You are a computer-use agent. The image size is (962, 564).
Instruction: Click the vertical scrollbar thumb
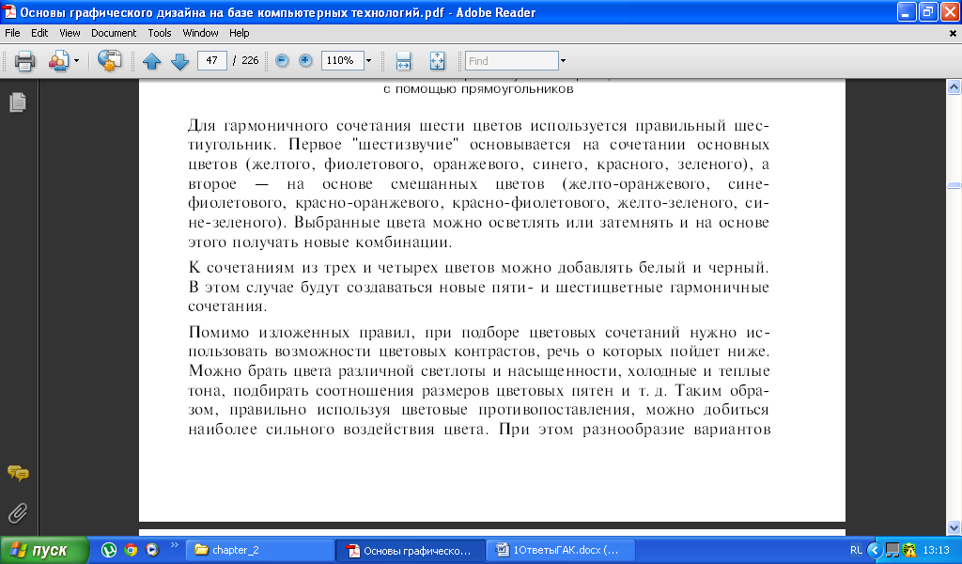click(x=954, y=185)
